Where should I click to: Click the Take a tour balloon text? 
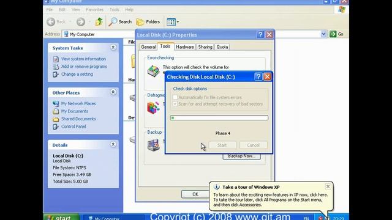(x=251, y=187)
